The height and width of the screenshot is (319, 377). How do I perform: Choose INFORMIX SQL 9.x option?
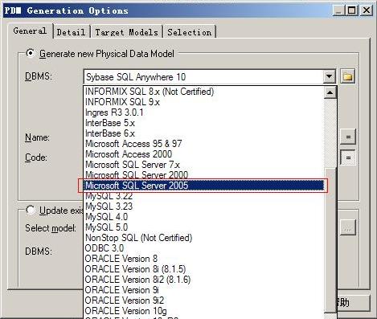click(x=122, y=102)
